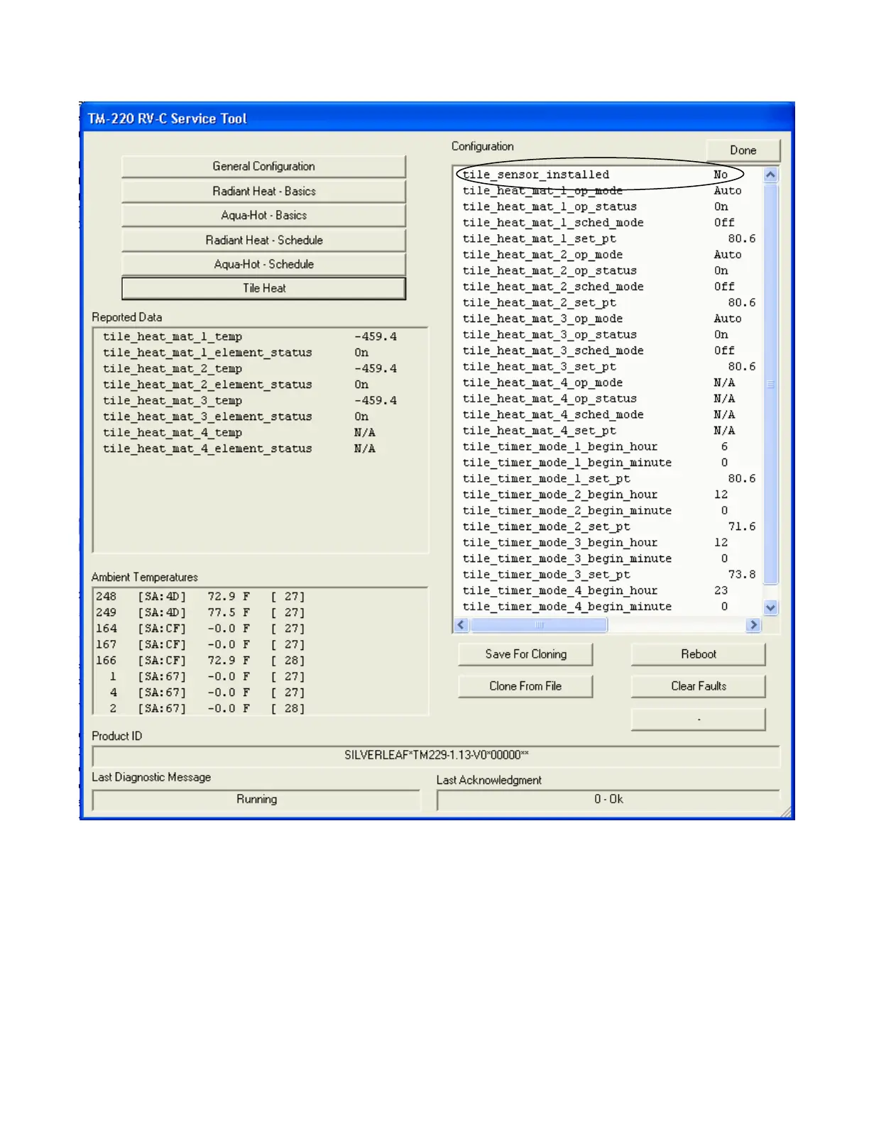This screenshot has width=869, height=1124.
Task: Click horizontal scroll left arrow
Action: [x=461, y=624]
